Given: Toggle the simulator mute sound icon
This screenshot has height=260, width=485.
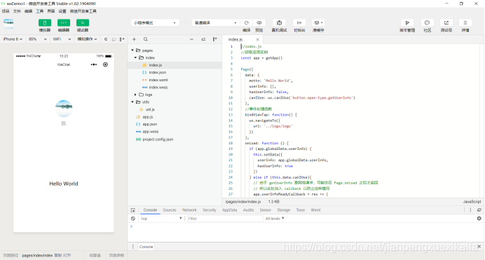Looking at the screenshot, I should tap(106, 39).
